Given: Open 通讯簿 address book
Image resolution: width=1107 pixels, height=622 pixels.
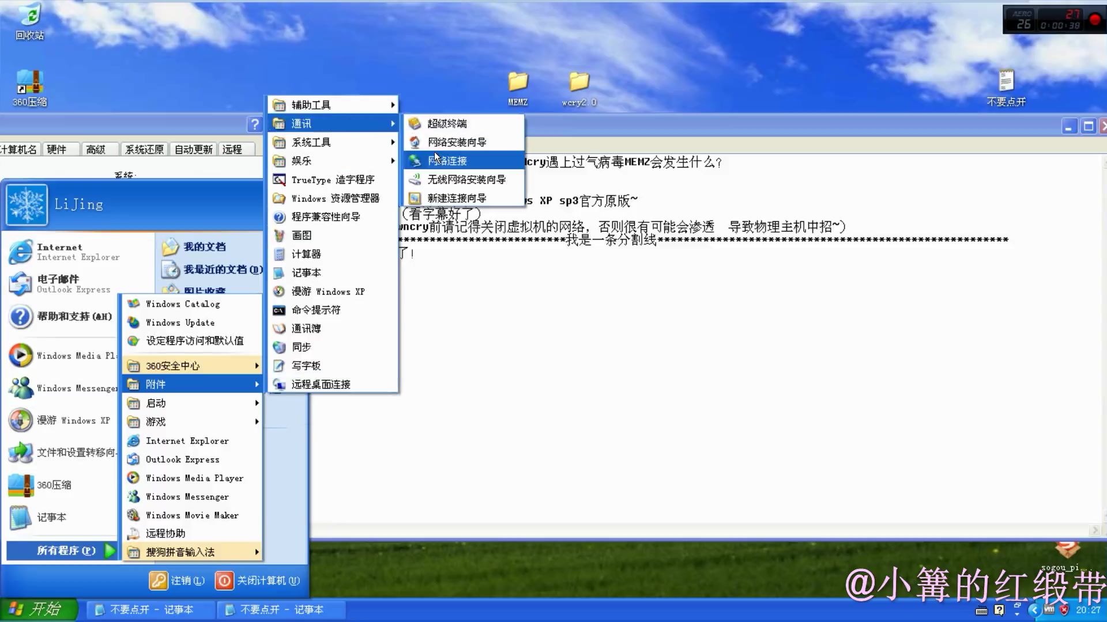Looking at the screenshot, I should pos(333,328).
